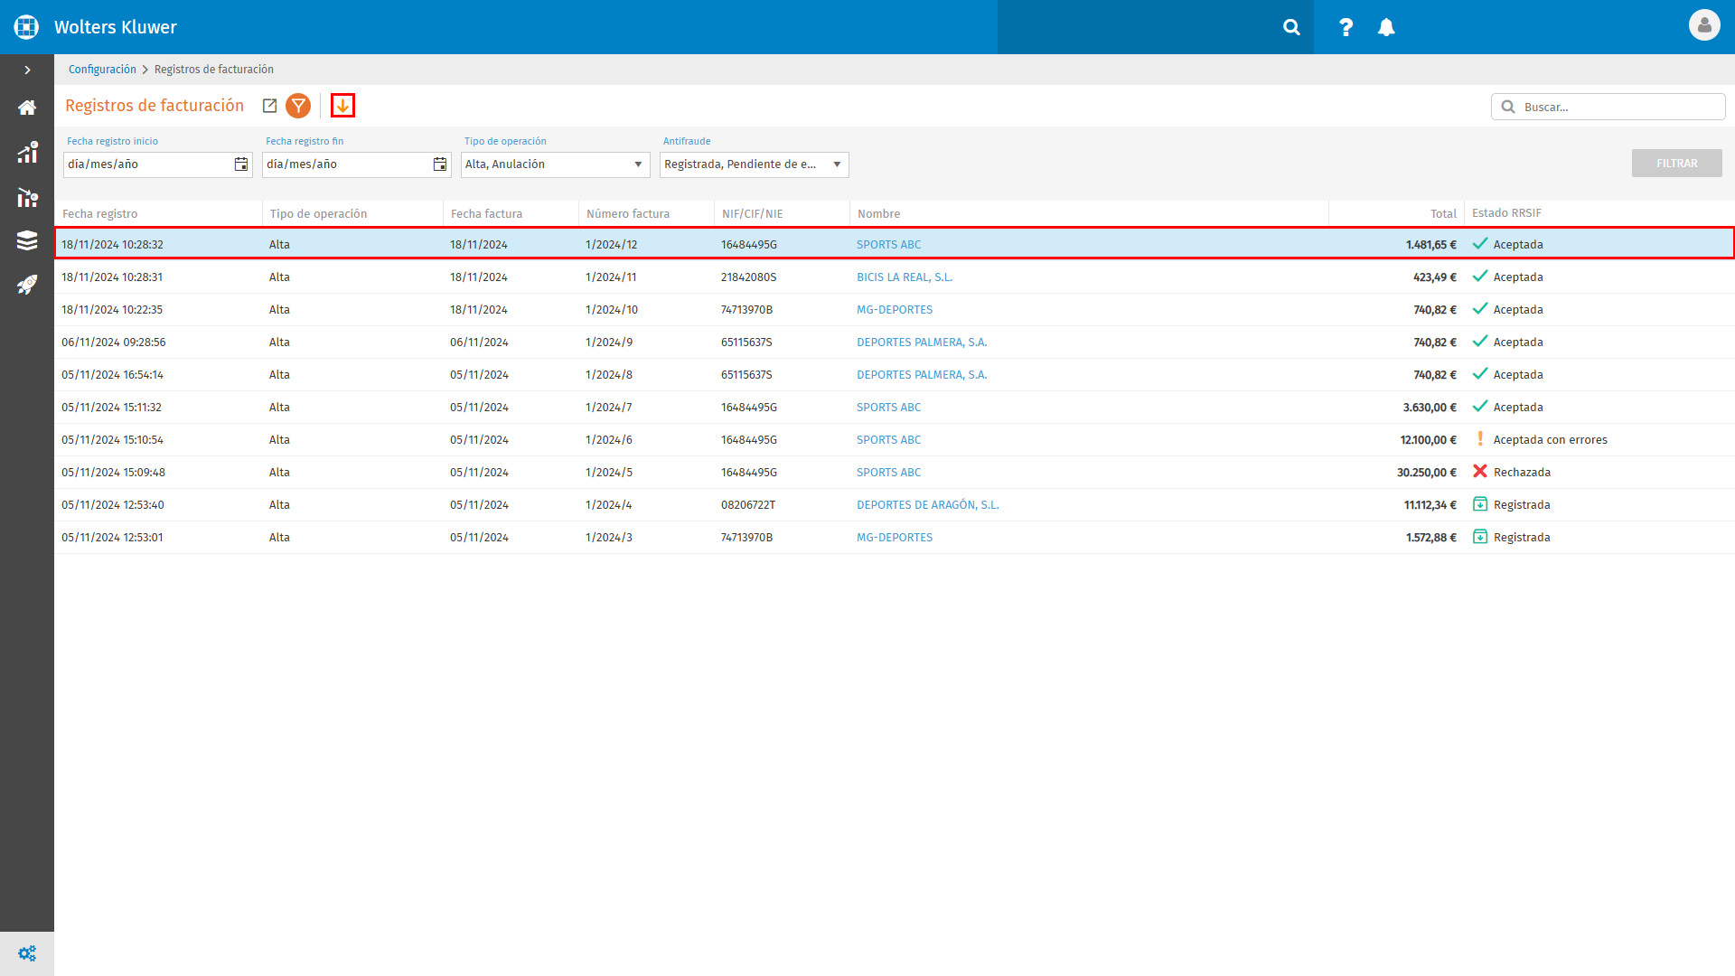
Task: Open configuration gears at sidebar bottom
Action: [x=27, y=953]
